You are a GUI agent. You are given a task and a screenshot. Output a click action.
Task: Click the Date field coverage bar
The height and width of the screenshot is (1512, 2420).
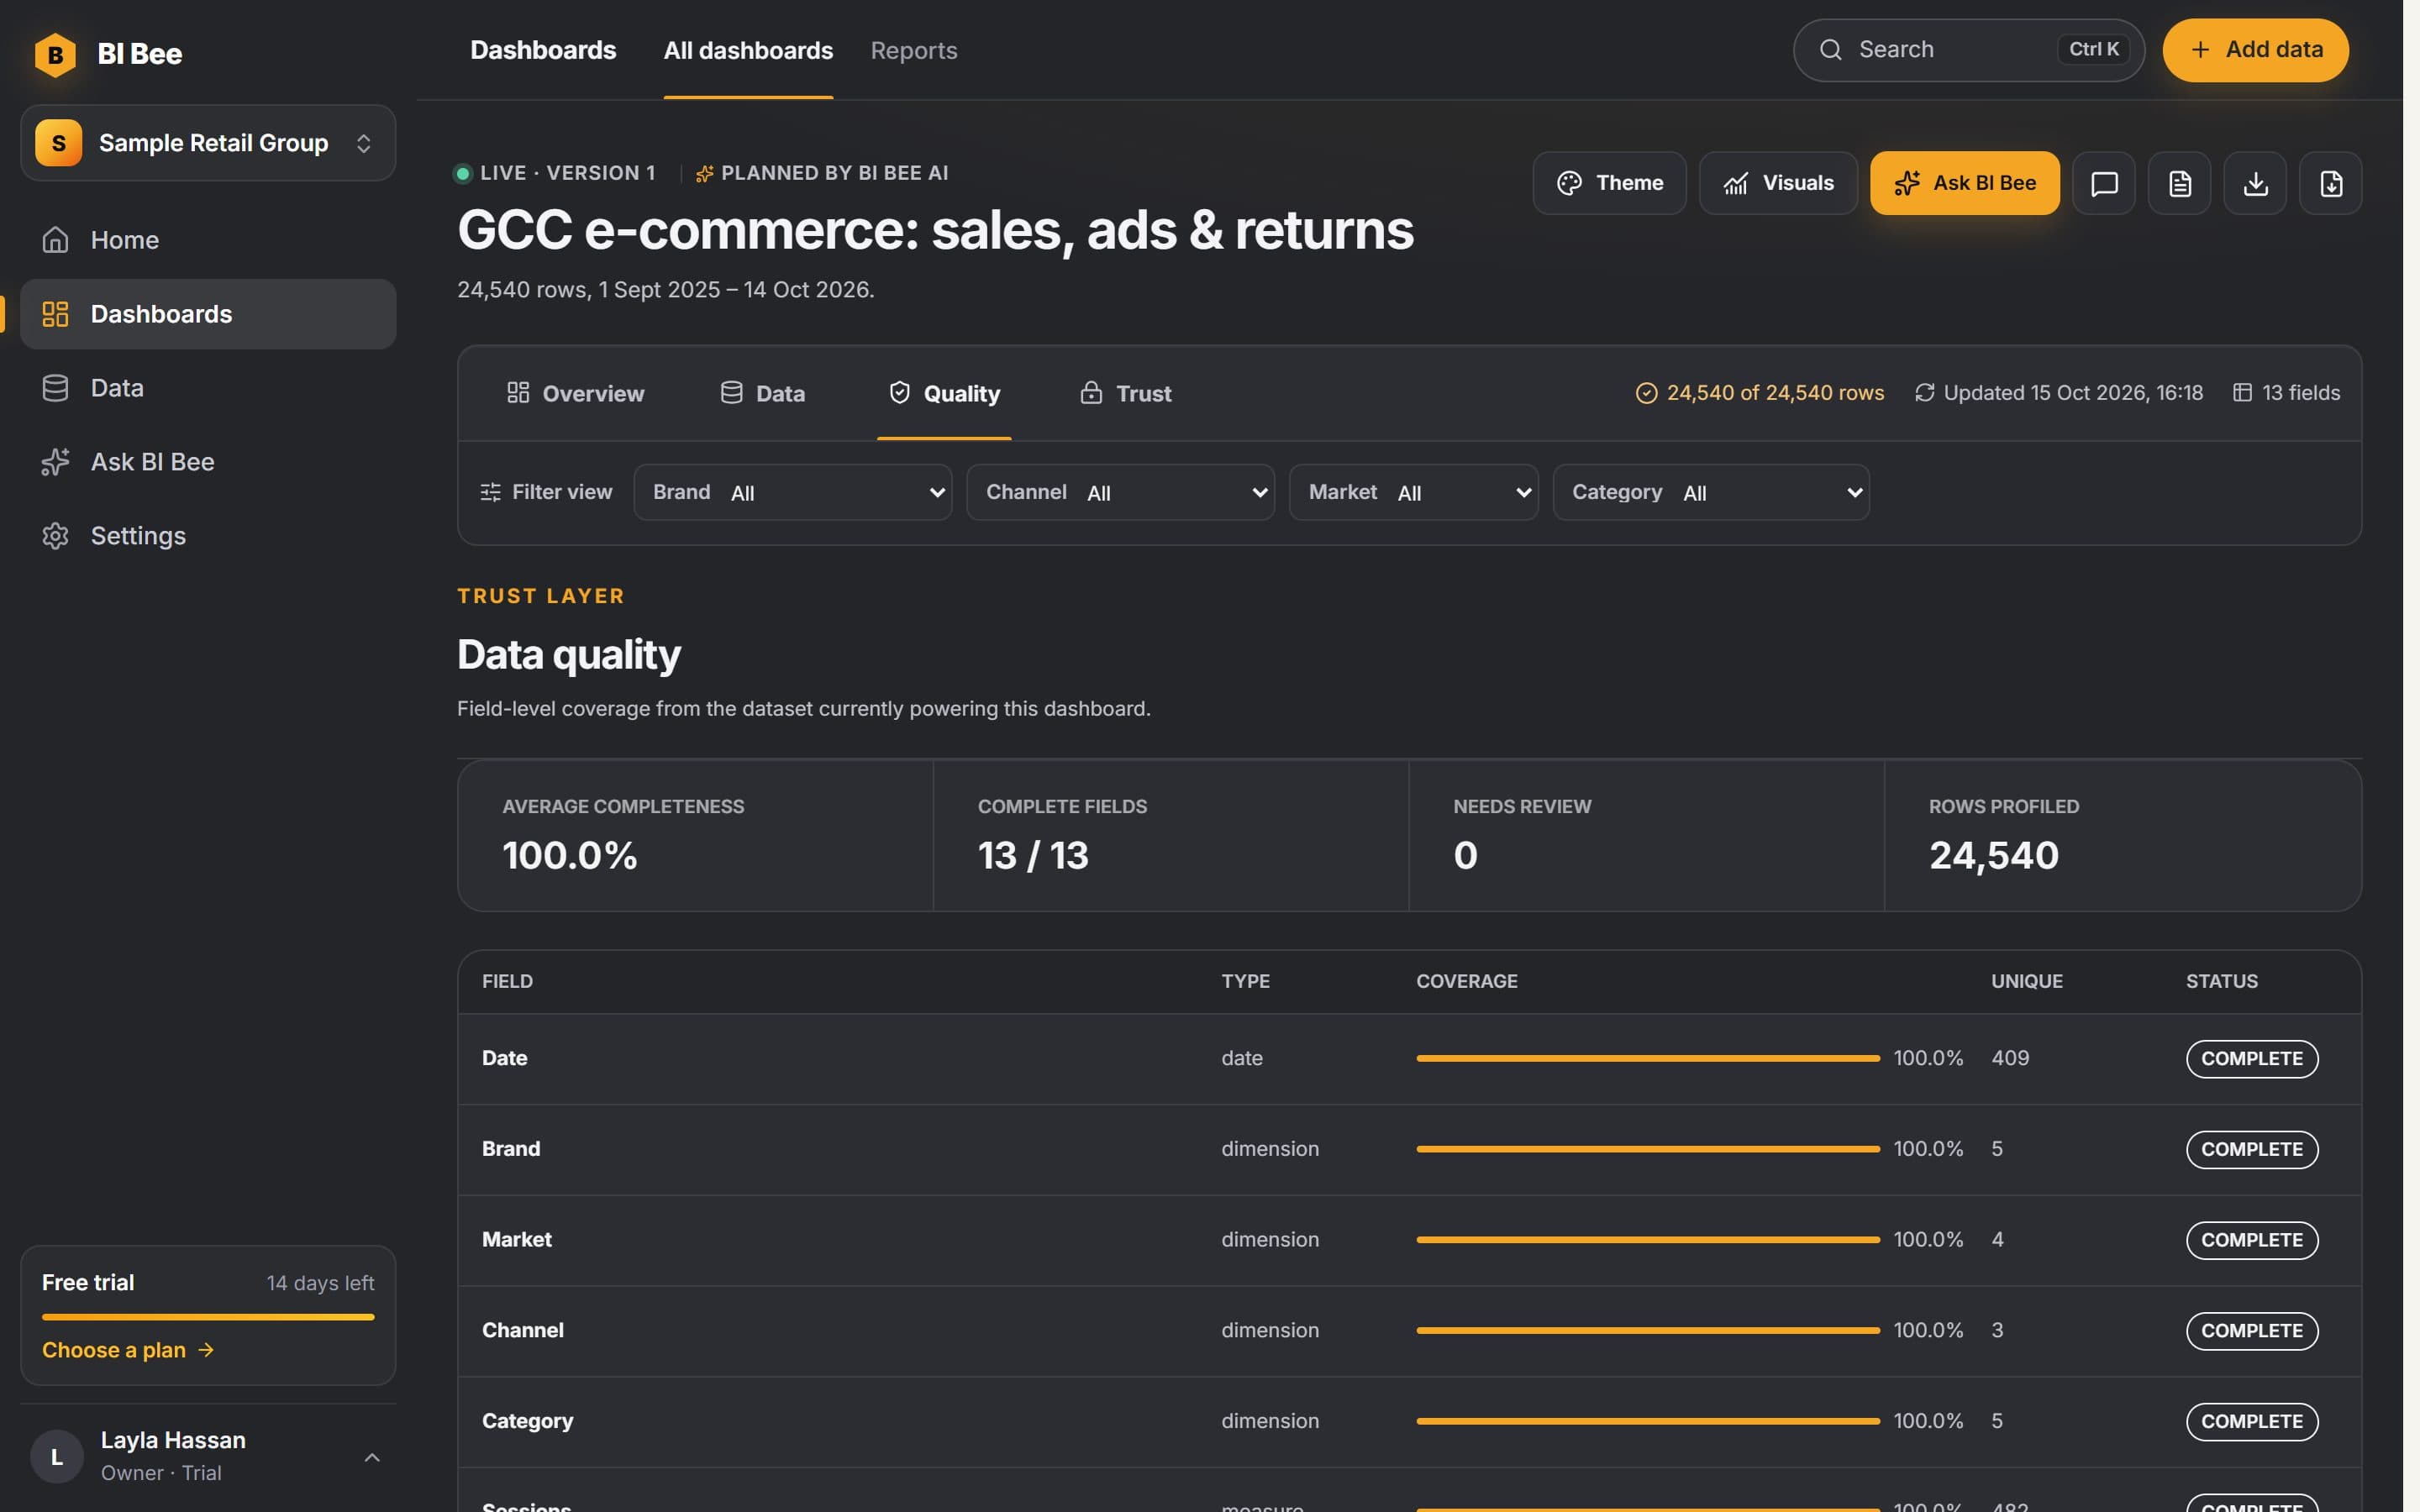click(x=1648, y=1058)
